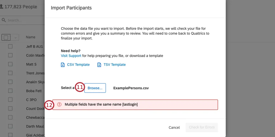Select the checkbox for Boba Fett

coord(10,91)
